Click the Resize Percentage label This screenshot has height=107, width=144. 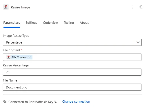pyautogui.click(x=16, y=65)
